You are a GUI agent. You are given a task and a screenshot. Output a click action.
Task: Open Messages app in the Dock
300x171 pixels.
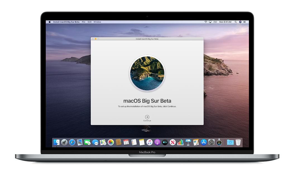[95, 142]
